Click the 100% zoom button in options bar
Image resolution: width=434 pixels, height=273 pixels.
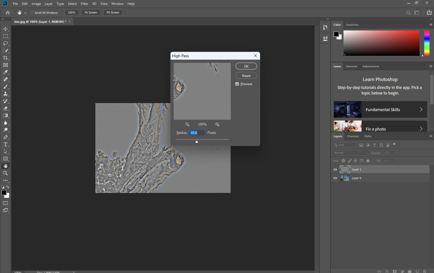(72, 12)
